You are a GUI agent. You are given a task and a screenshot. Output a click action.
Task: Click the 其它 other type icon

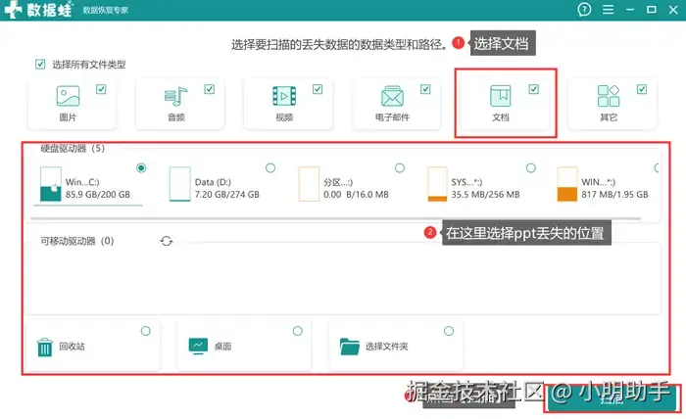609,96
